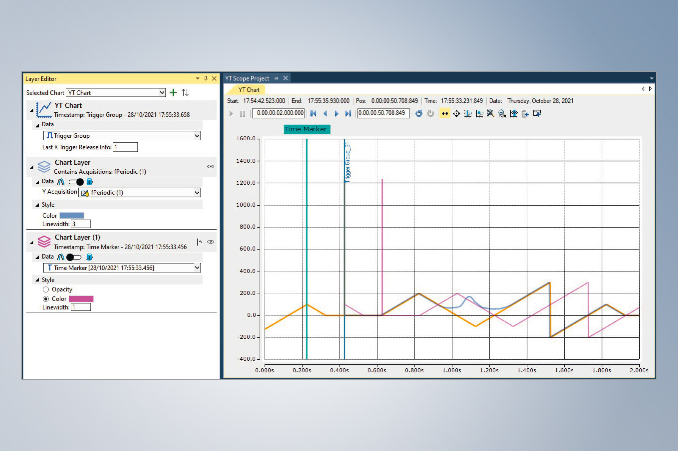Click the blue undo zoom arrow

419,113
